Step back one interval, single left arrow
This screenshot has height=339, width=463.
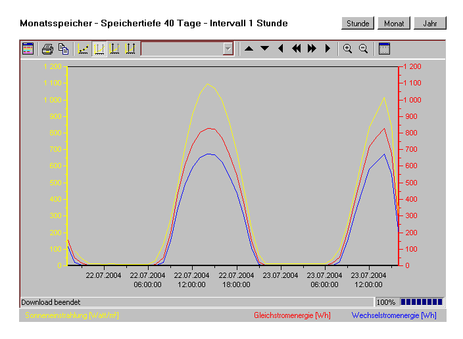click(x=281, y=49)
